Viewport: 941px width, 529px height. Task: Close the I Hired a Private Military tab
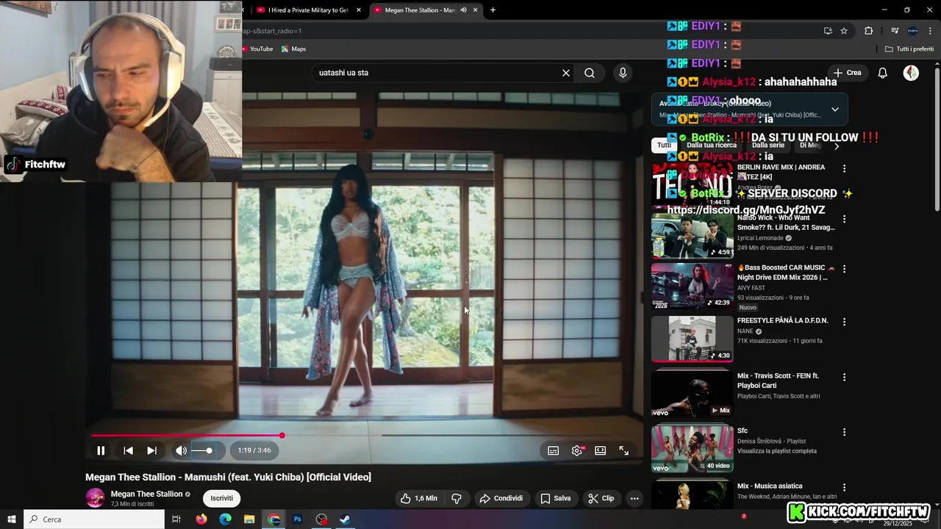(x=359, y=10)
